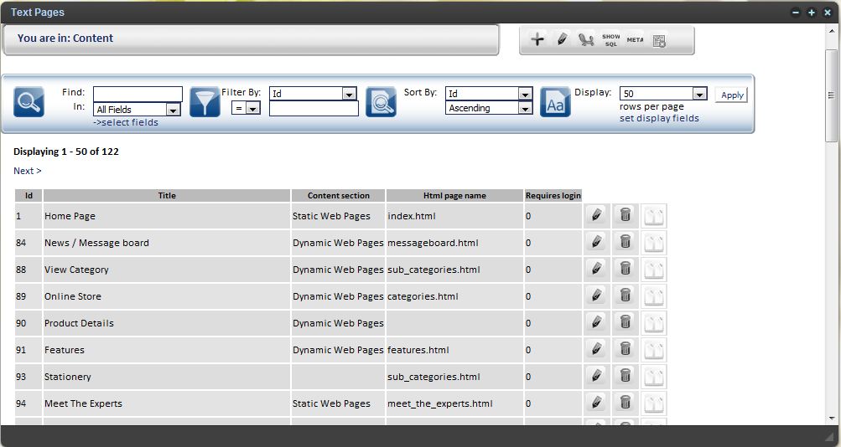Maximize the Text Pages window with plus

(x=812, y=13)
